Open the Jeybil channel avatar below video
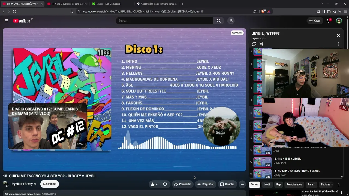 click(6, 184)
